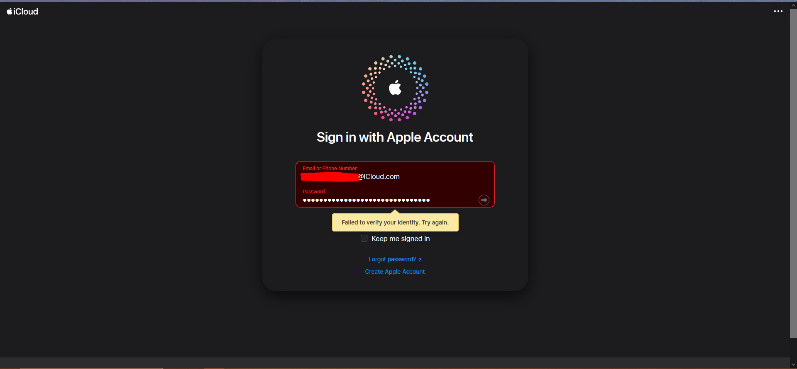
Task: Click the 'Sign in with Apple Account' heading
Action: point(395,137)
